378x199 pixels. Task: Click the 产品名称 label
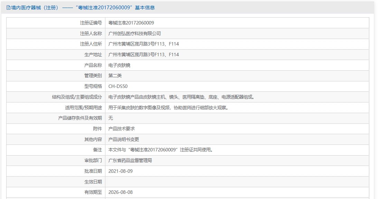point(93,65)
